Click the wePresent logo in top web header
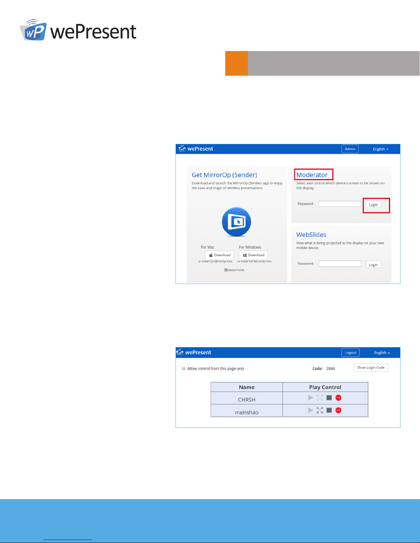The height and width of the screenshot is (543, 420). click(x=196, y=149)
